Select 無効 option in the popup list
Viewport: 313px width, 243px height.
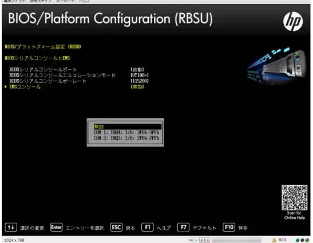point(128,127)
